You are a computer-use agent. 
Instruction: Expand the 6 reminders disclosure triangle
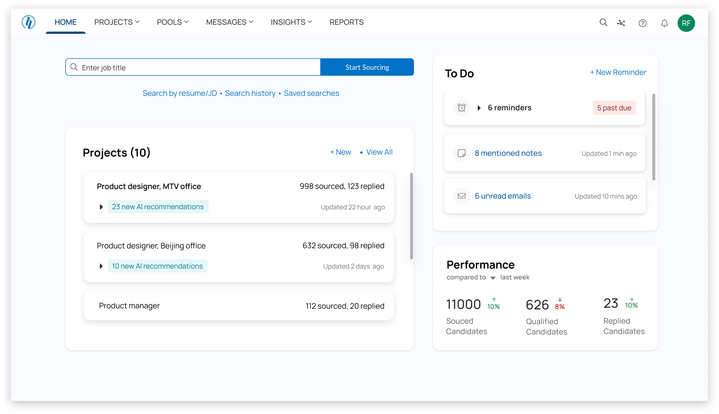(479, 108)
